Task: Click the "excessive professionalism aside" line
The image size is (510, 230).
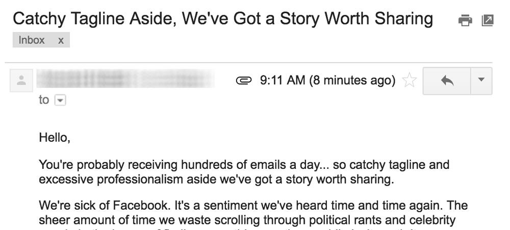Action: [217, 180]
